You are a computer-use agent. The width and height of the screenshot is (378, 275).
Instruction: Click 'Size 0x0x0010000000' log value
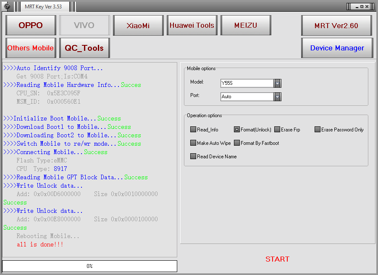coord(126,194)
